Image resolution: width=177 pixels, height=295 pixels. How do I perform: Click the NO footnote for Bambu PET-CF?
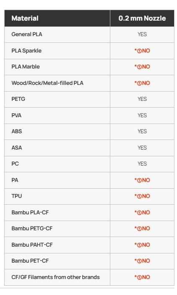point(142,261)
